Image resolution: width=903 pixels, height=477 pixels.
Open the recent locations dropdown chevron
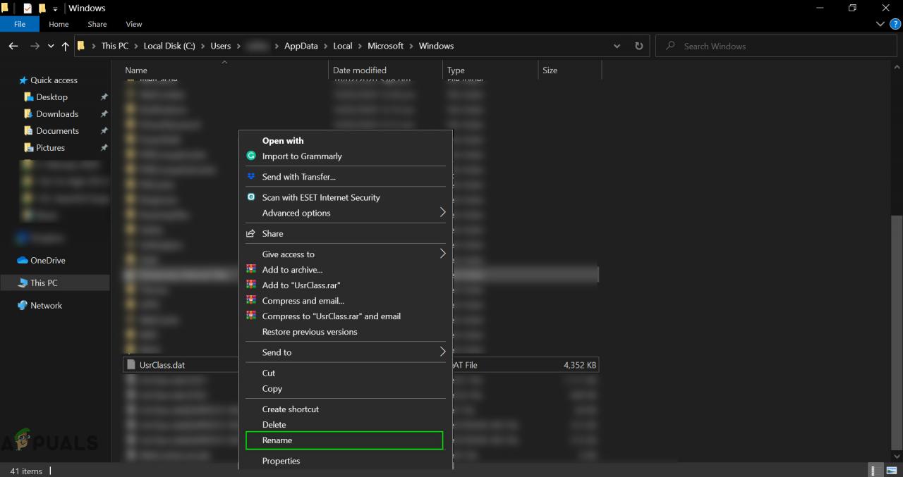point(51,46)
